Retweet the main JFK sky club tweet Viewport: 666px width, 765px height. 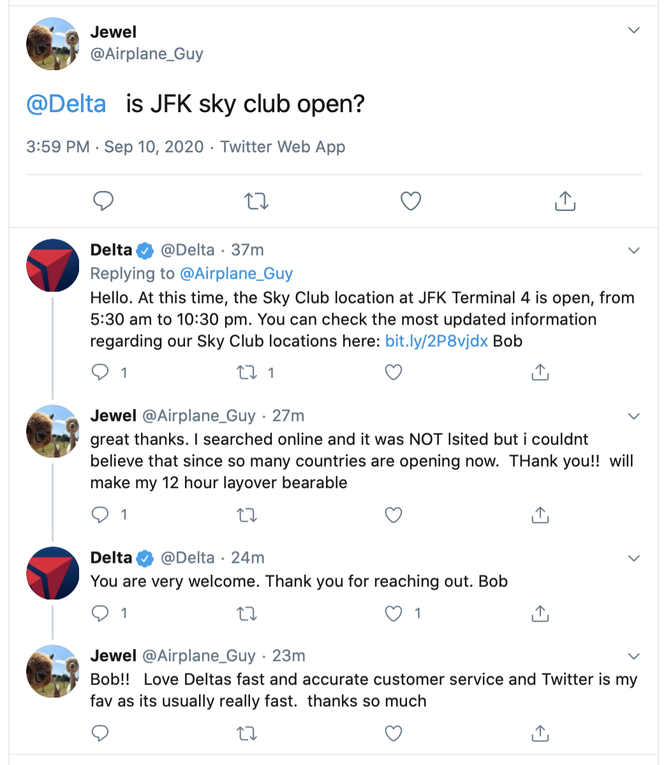[x=256, y=201]
